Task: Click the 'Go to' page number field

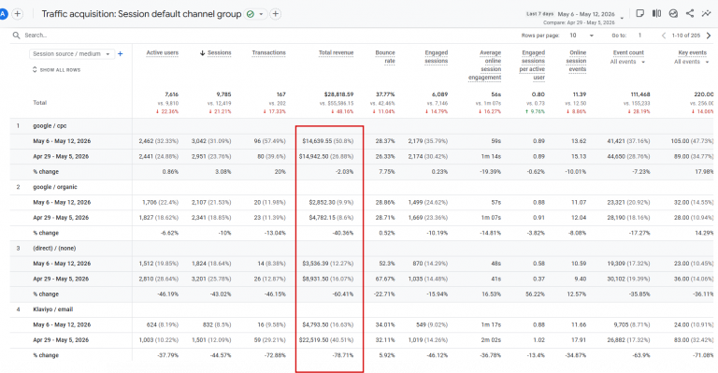Action: pos(639,36)
